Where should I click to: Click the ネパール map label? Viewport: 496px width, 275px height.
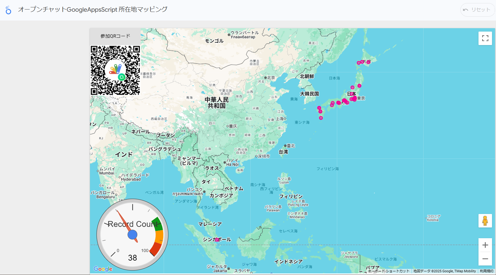(141, 132)
